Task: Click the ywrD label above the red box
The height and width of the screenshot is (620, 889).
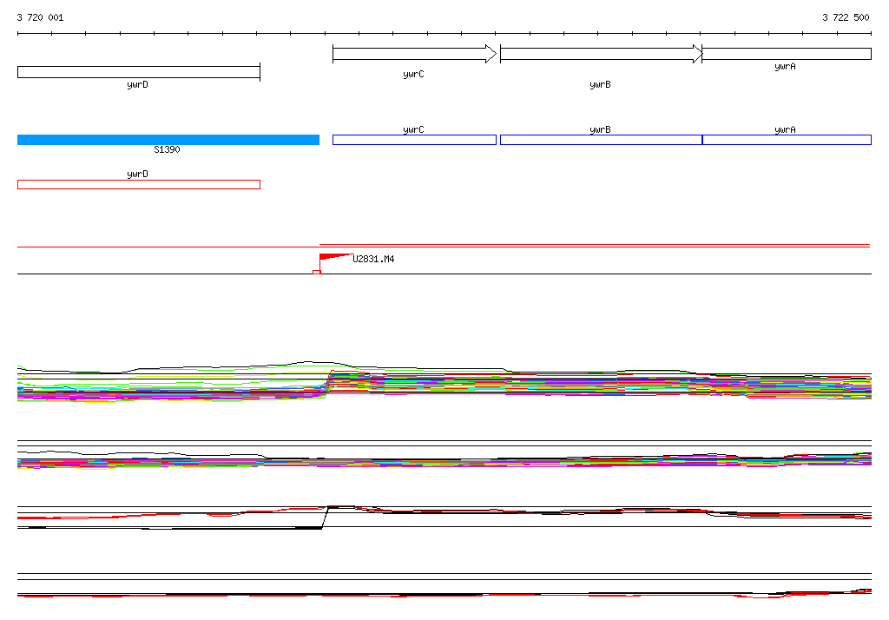Action: click(x=137, y=174)
